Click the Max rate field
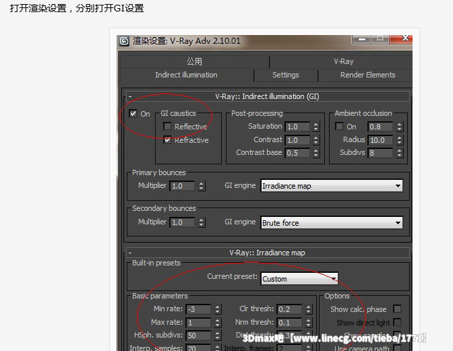The width and height of the screenshot is (453, 351). (198, 323)
